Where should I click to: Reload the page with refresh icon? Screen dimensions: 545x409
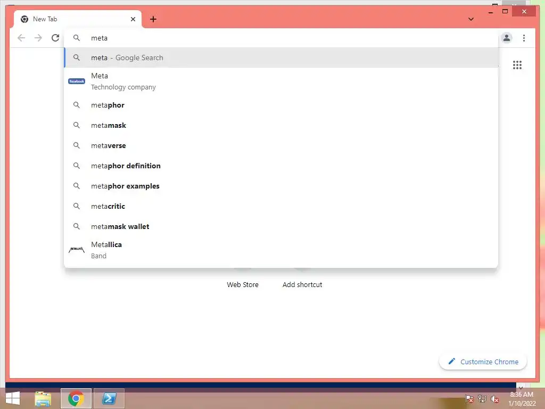(55, 38)
